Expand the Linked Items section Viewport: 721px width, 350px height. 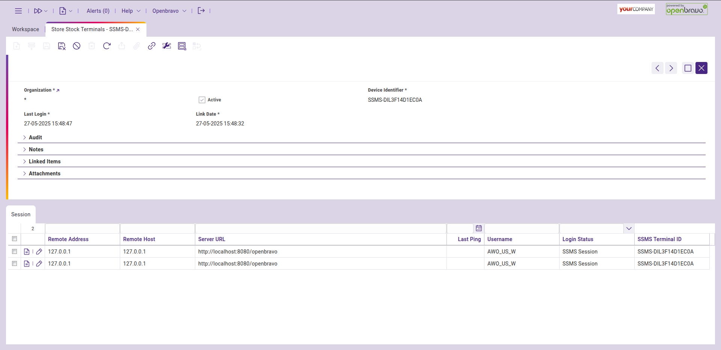44,161
